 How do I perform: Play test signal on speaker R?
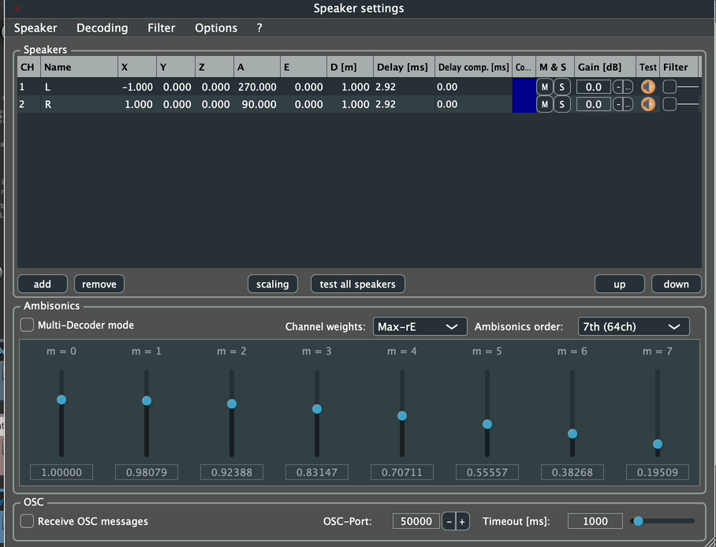[647, 103]
